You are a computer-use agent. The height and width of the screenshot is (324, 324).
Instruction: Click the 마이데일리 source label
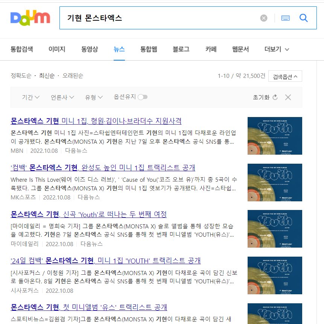coord(24,244)
